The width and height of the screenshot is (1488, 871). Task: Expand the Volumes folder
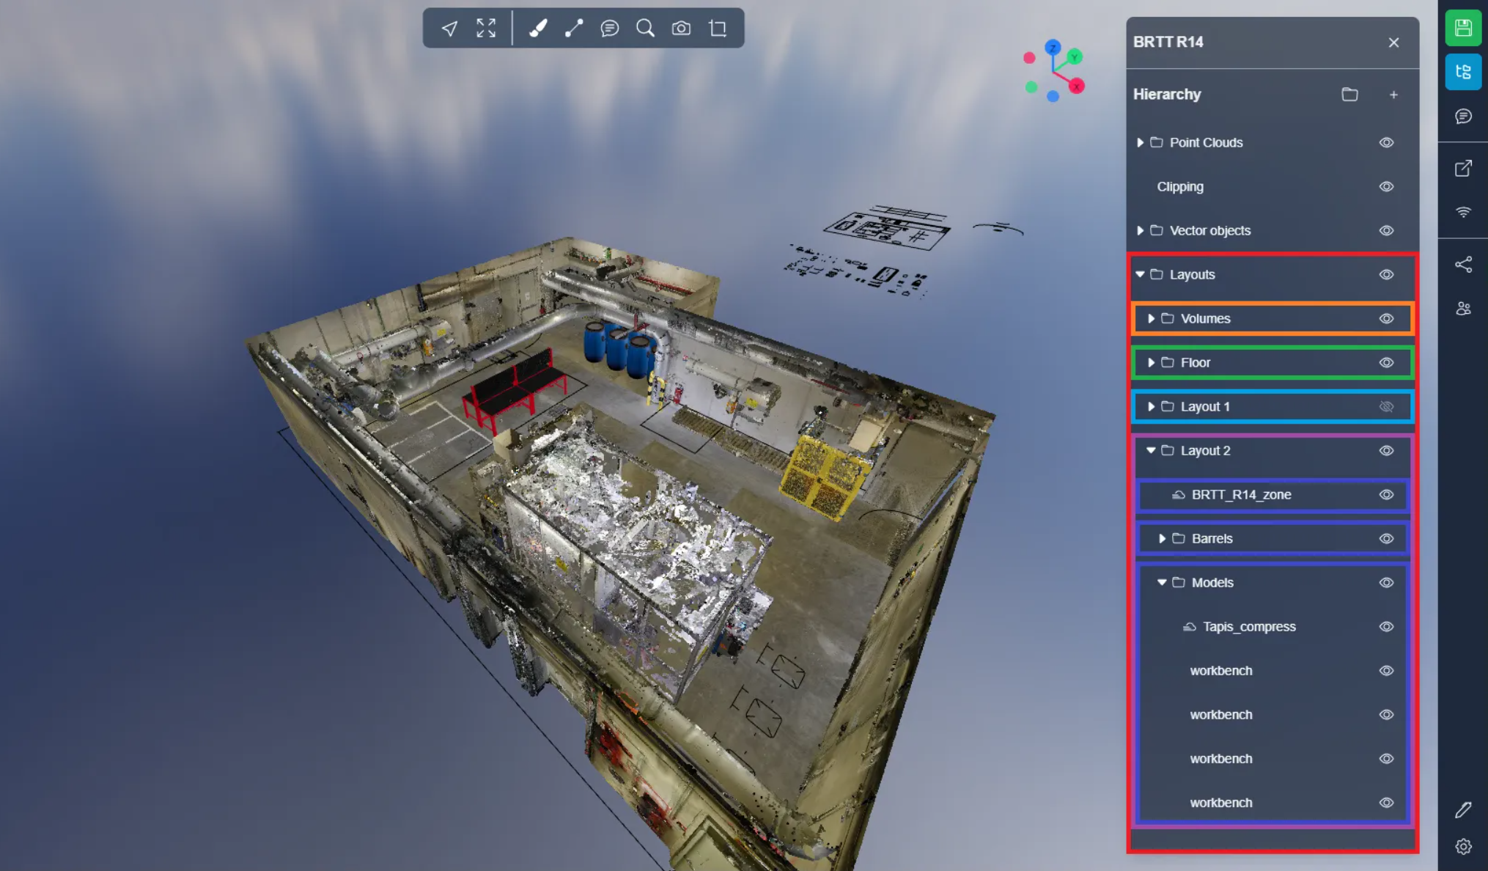[x=1151, y=319]
